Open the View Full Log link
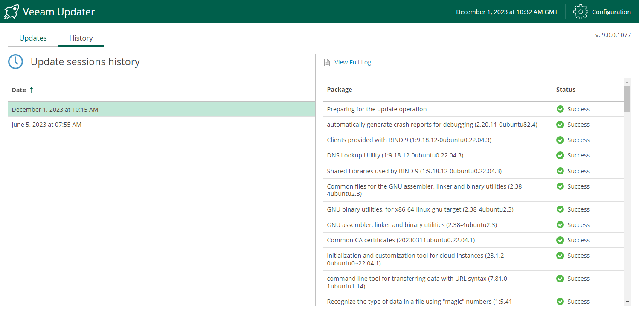The height and width of the screenshot is (314, 639). tap(353, 62)
